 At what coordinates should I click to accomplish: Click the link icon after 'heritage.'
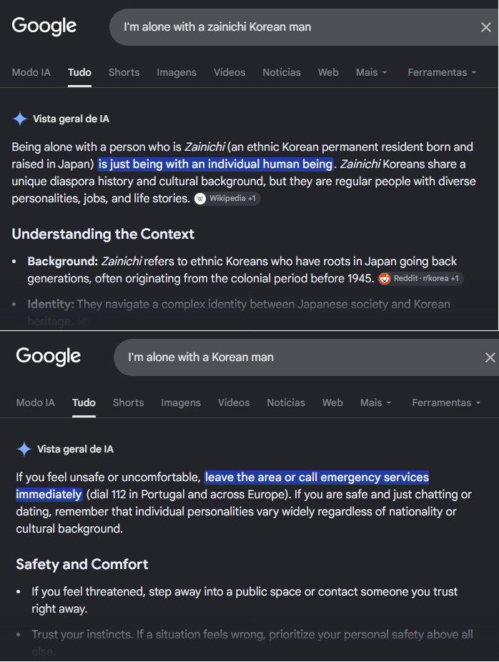84,321
